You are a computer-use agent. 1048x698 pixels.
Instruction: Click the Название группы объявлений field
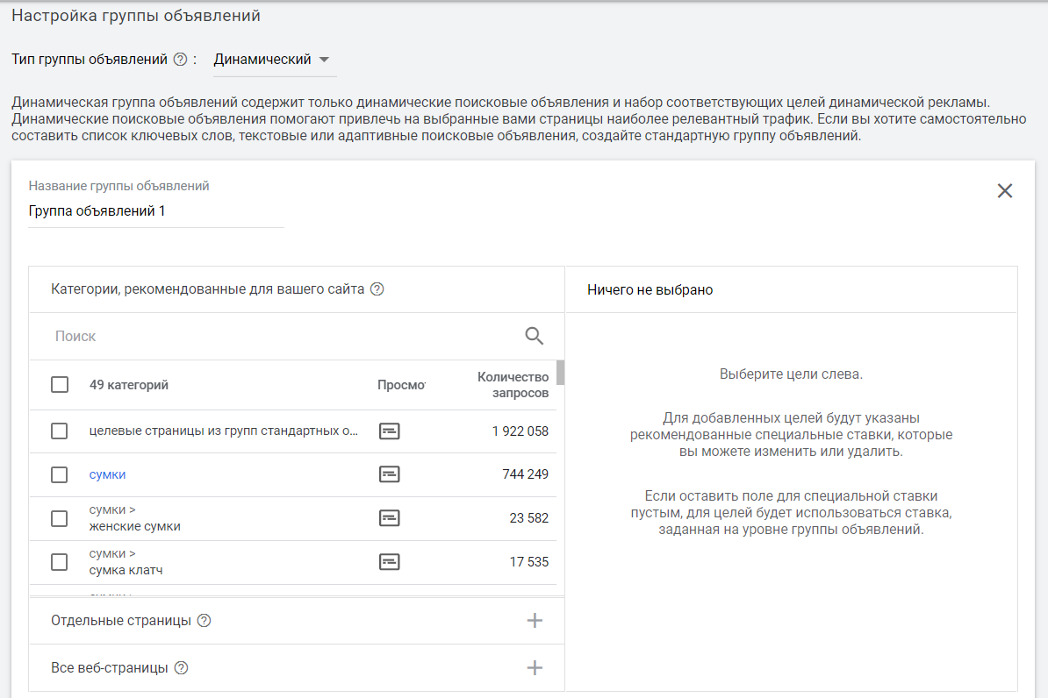pyautogui.click(x=155, y=211)
